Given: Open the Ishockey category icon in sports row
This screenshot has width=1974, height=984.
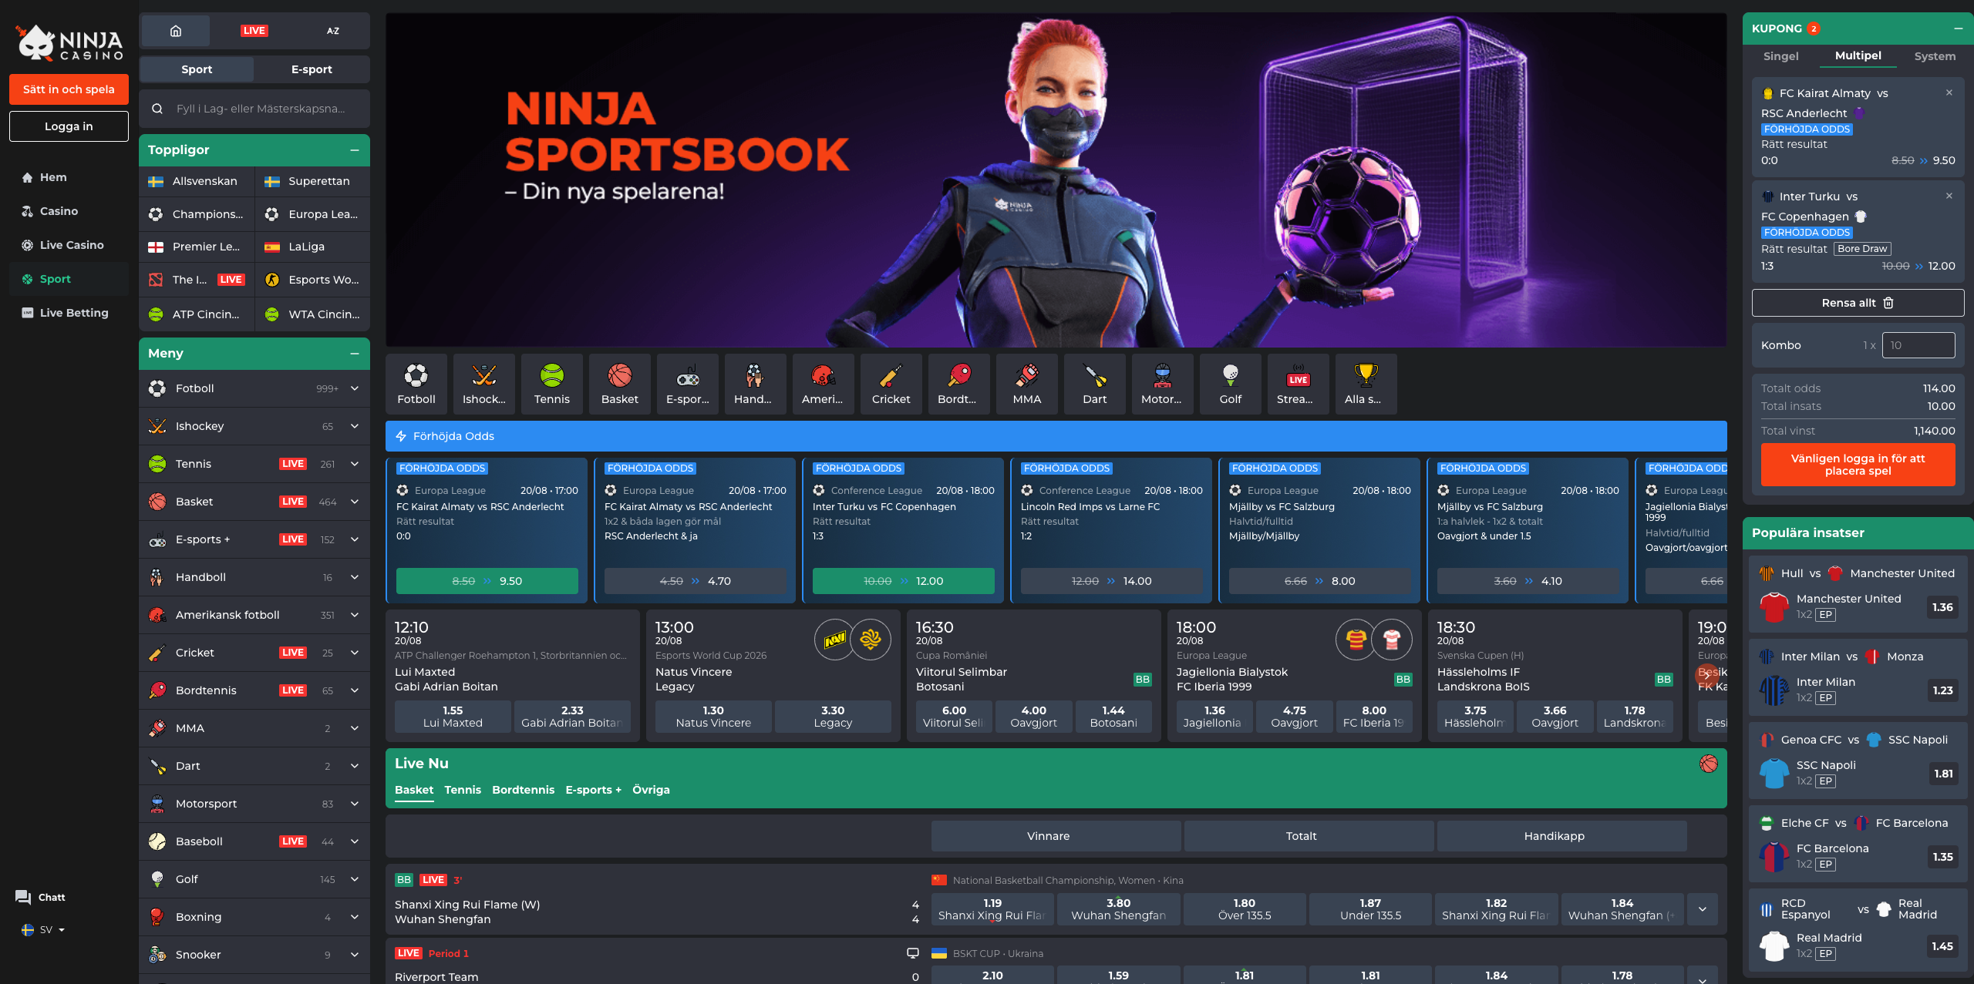Looking at the screenshot, I should click(484, 385).
